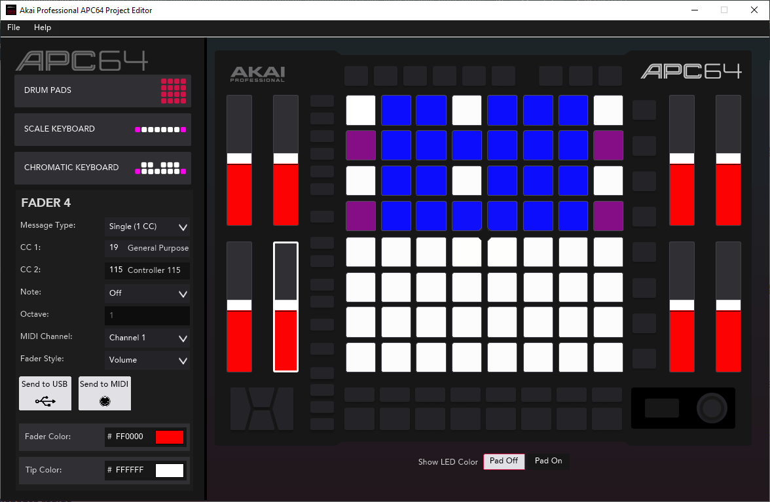The width and height of the screenshot is (770, 502).
Task: Open the Message Type dropdown
Action: click(147, 226)
